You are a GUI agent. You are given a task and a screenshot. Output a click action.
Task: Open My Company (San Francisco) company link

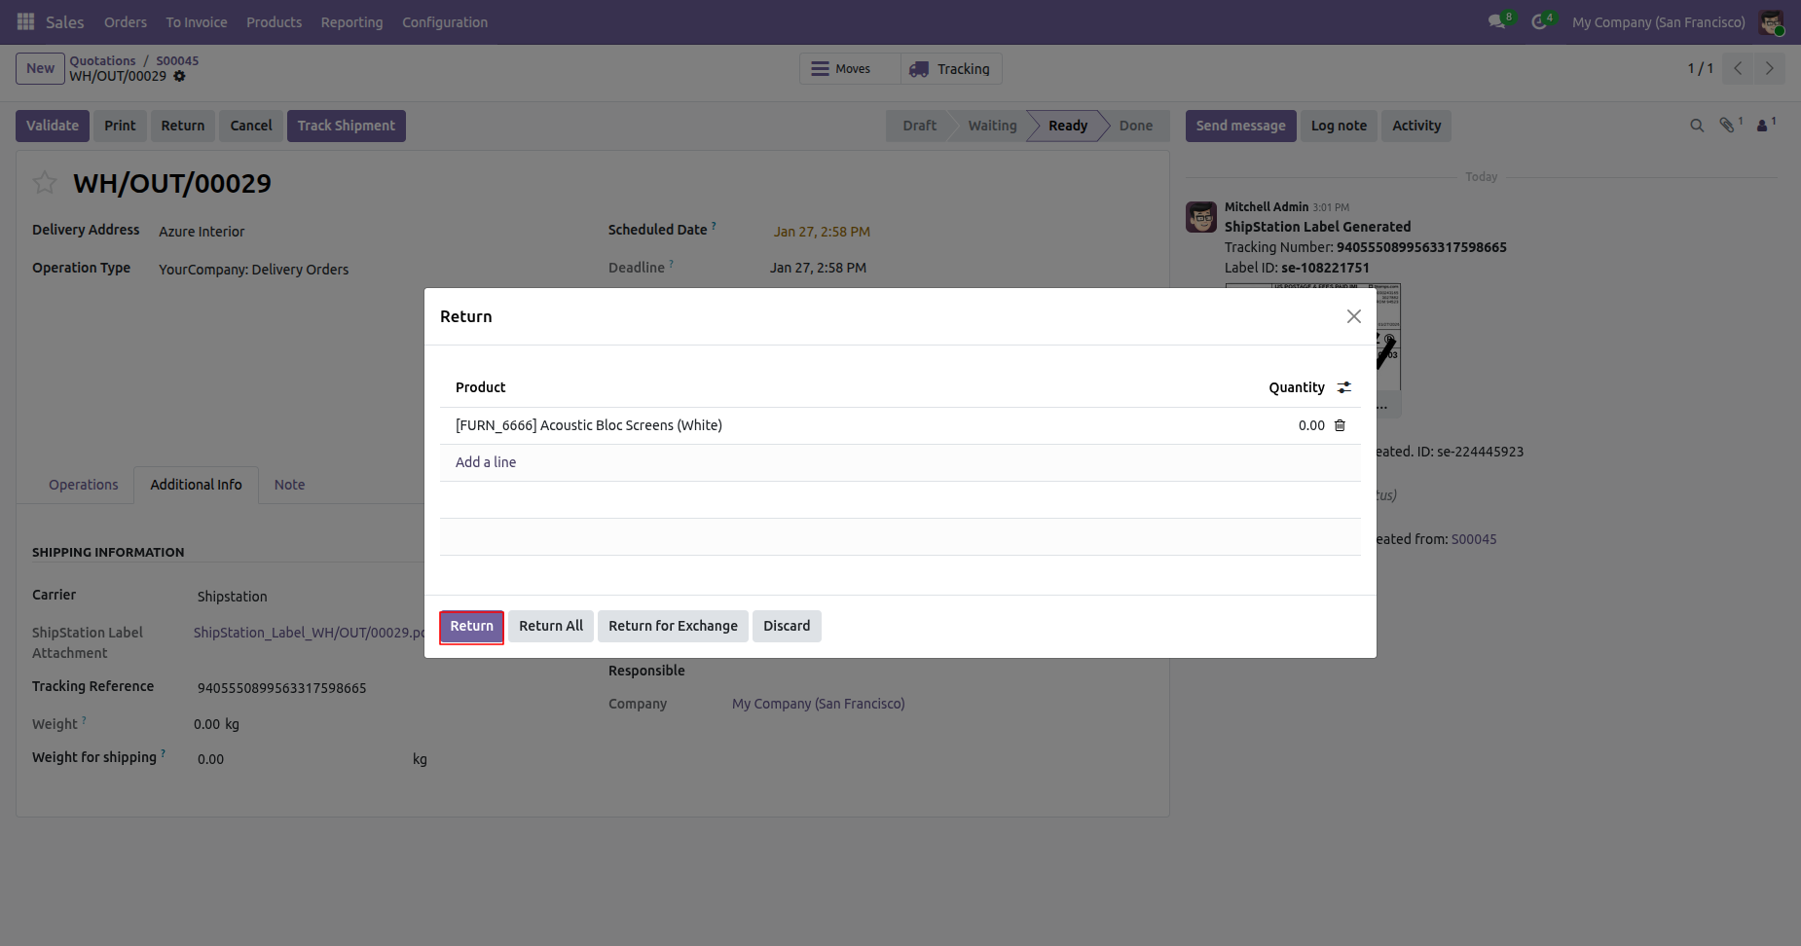click(818, 704)
